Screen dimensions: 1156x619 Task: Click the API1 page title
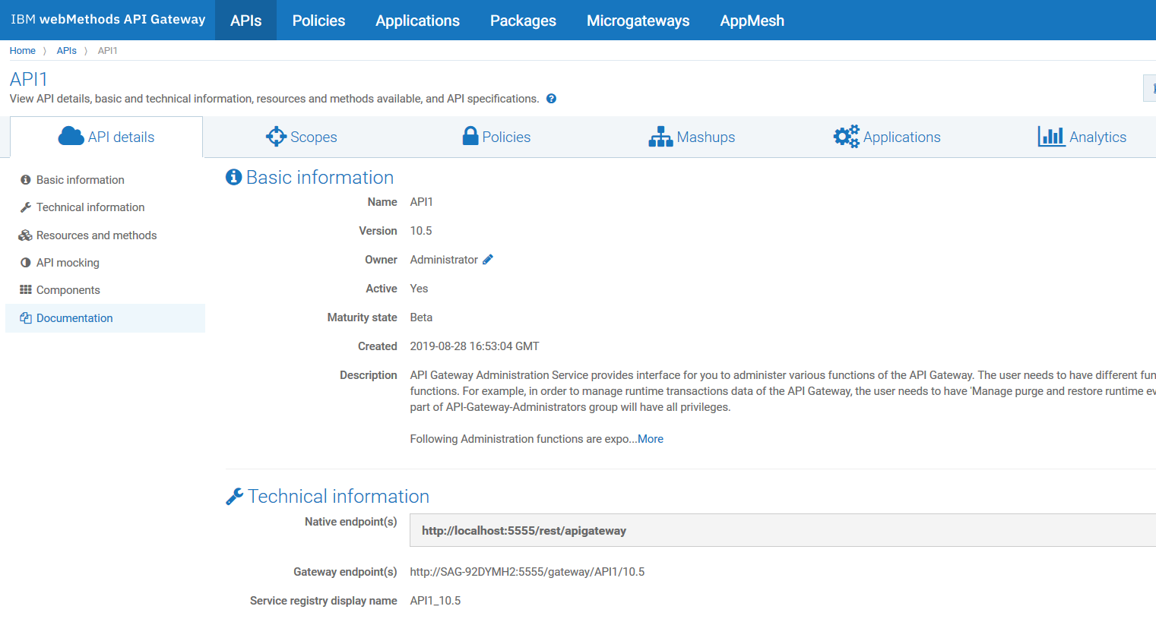coord(29,79)
